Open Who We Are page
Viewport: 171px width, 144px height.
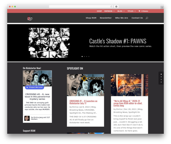point(121,18)
